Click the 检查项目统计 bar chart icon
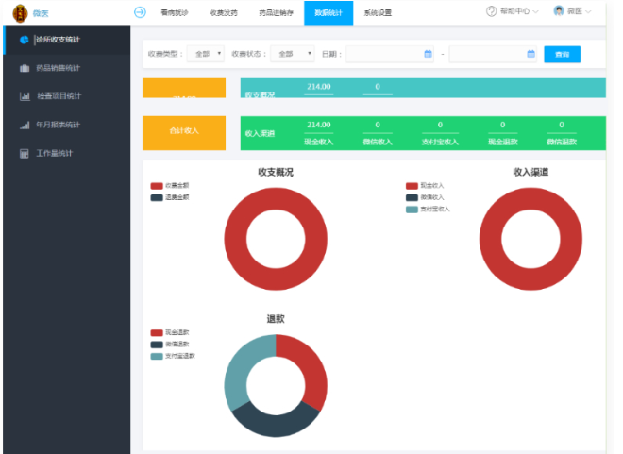This screenshot has width=623, height=454. point(24,96)
